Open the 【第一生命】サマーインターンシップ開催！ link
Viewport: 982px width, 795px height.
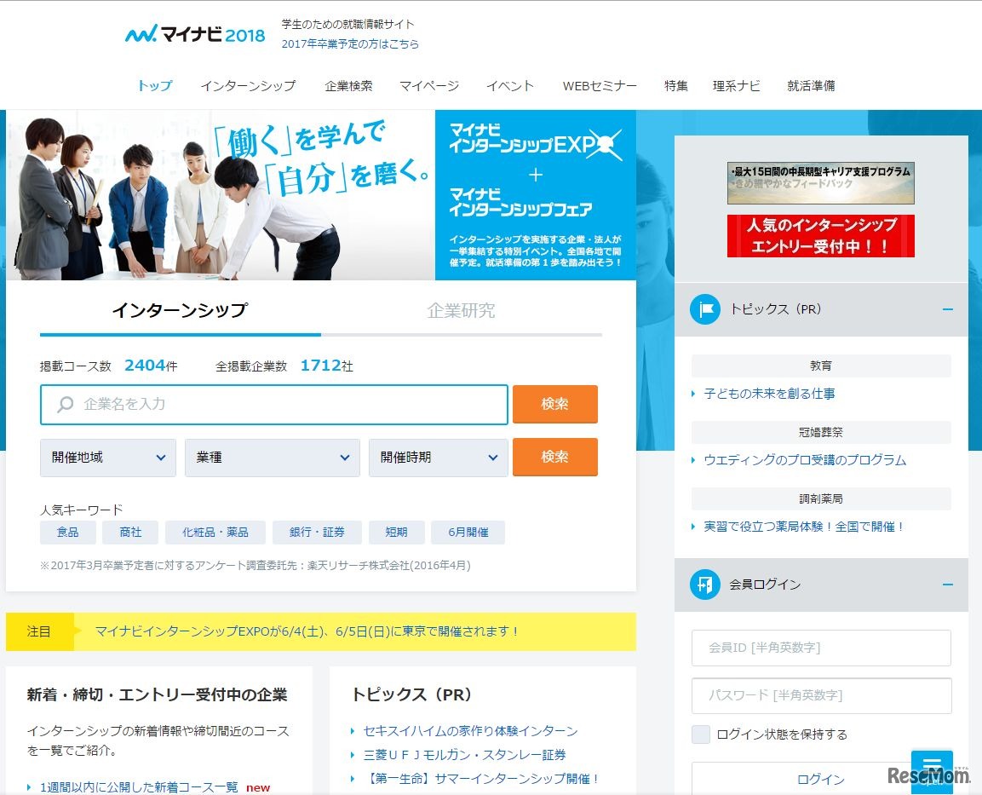[x=482, y=779]
